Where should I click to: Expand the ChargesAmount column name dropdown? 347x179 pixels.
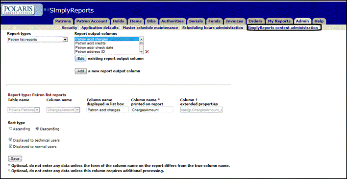(x=77, y=110)
